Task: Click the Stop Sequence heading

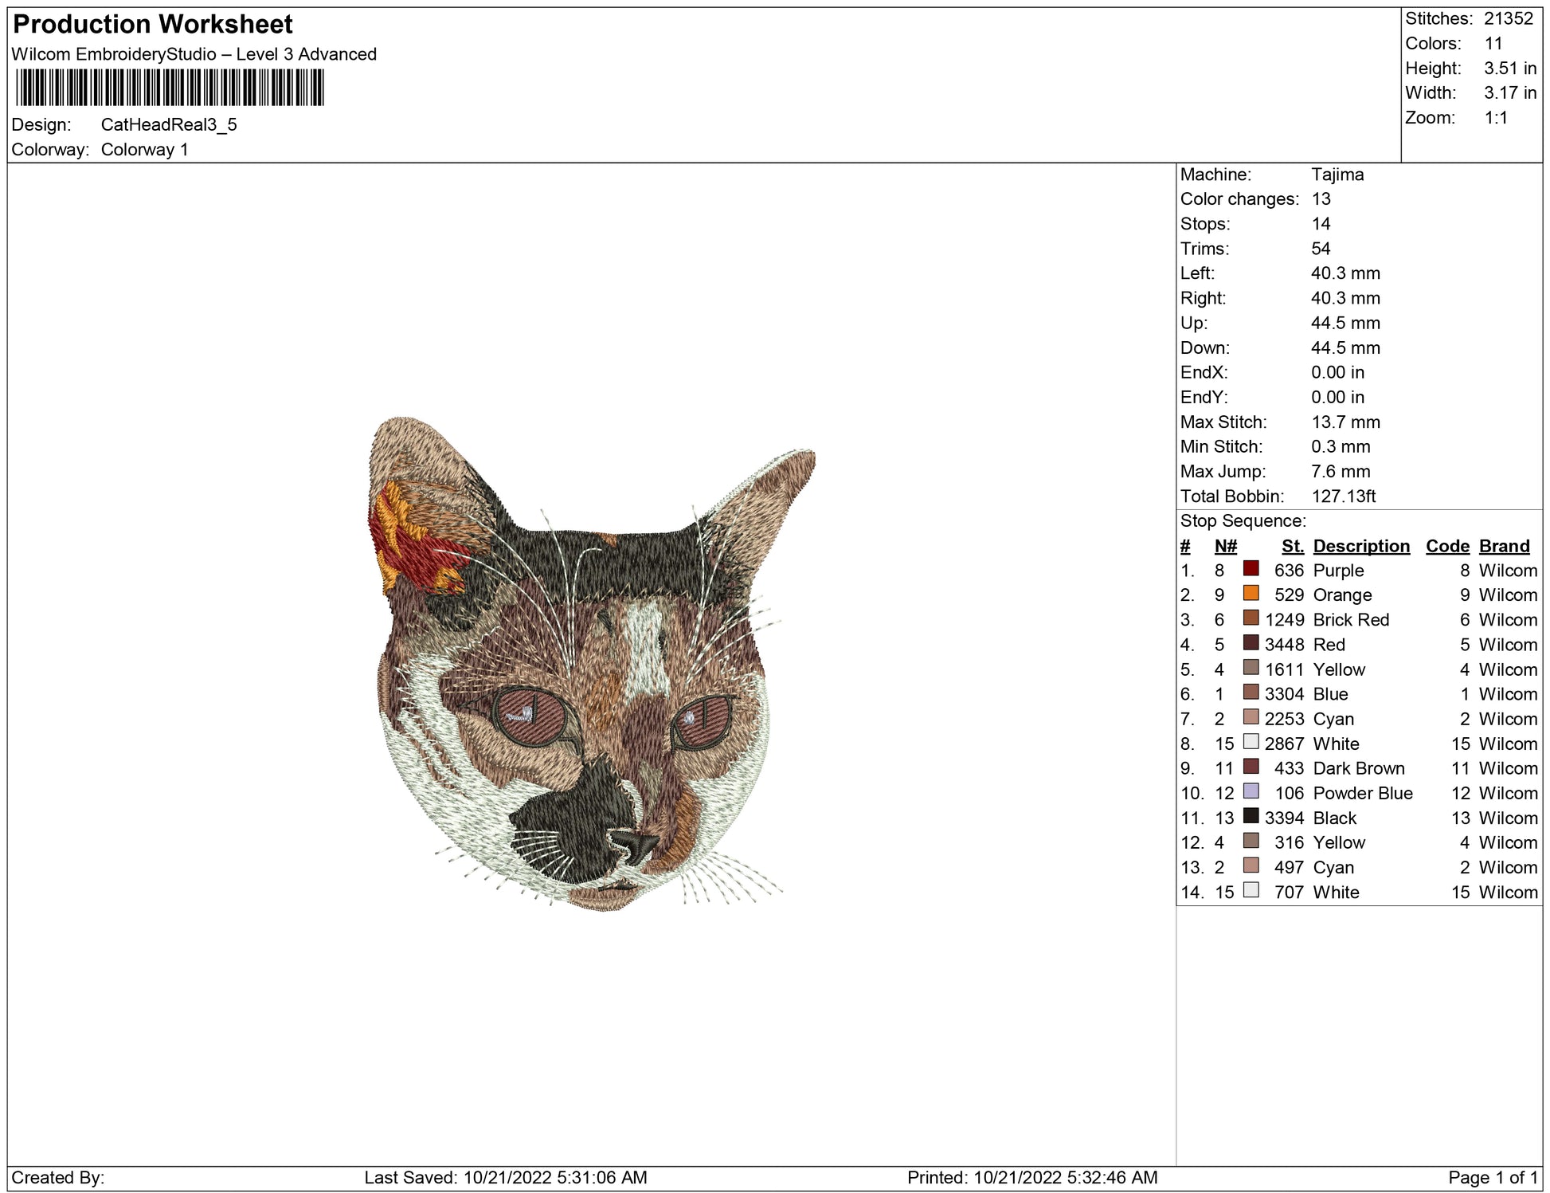Action: pyautogui.click(x=1243, y=521)
